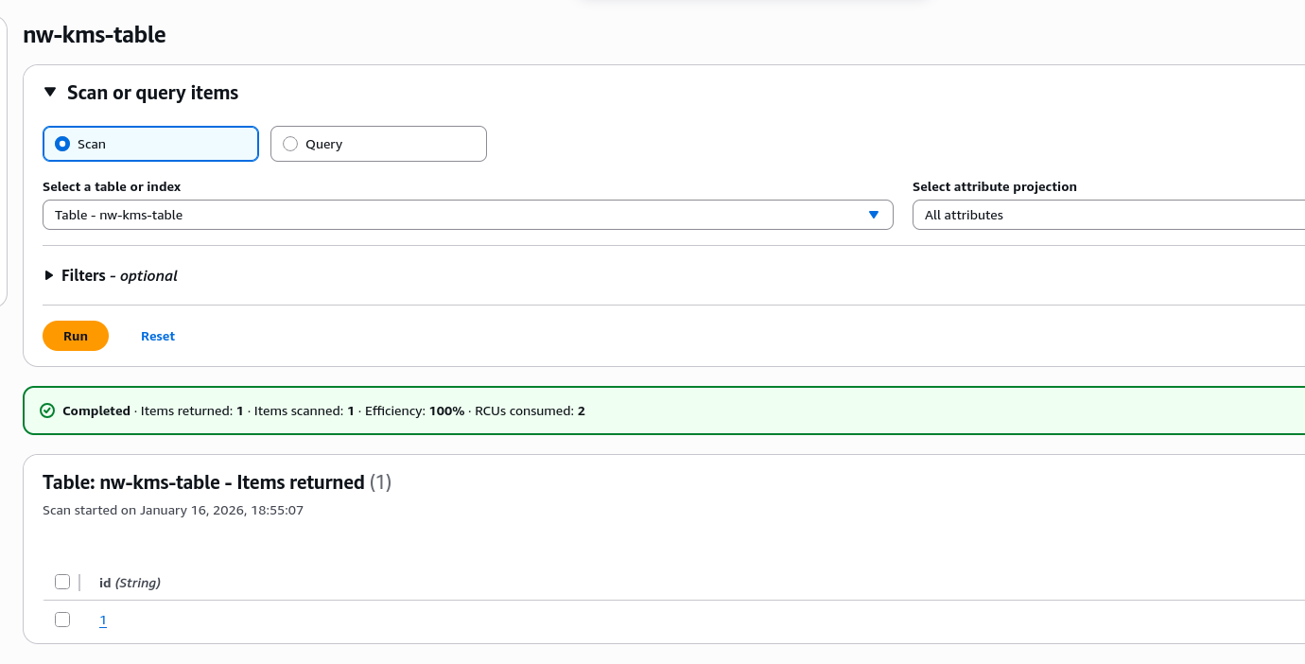Open the Table - nw-kms-table dropdown
This screenshot has height=664, width=1305.
pyautogui.click(x=454, y=215)
